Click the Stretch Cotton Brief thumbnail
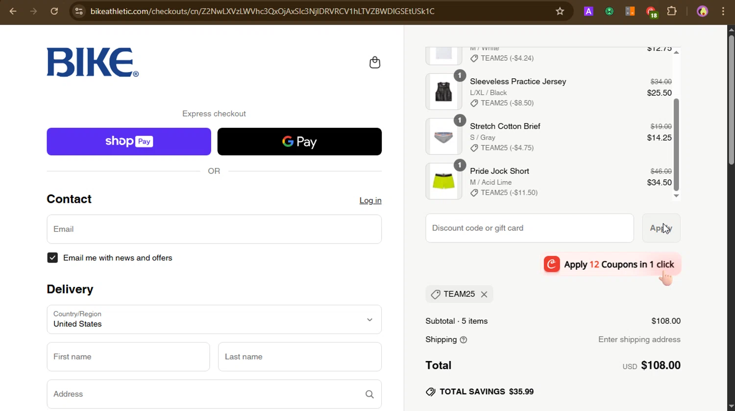 click(x=444, y=137)
